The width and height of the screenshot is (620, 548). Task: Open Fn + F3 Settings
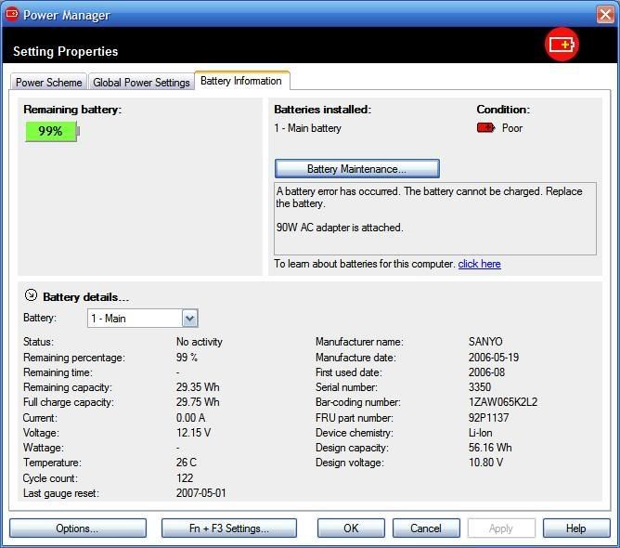point(228,528)
